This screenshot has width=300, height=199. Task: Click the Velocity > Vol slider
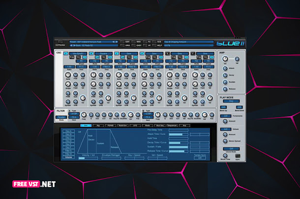pyautogui.click(x=88, y=158)
